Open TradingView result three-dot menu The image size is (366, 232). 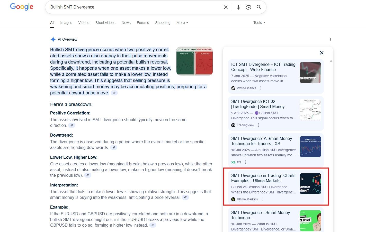click(x=258, y=125)
